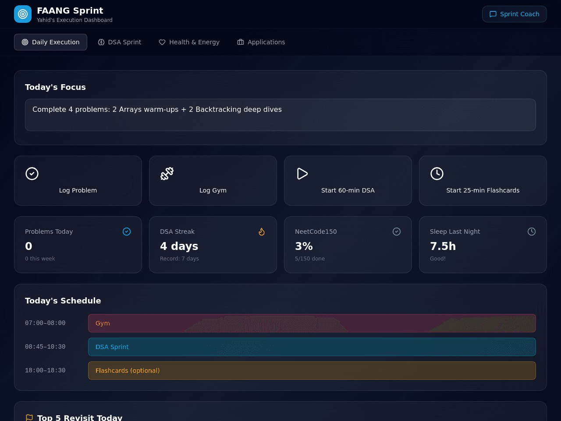Click the flame icon on DSA Streak card
The height and width of the screenshot is (421, 561).
262,232
